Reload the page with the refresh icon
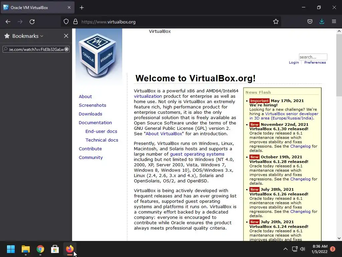The height and width of the screenshot is (257, 342). click(x=32, y=22)
